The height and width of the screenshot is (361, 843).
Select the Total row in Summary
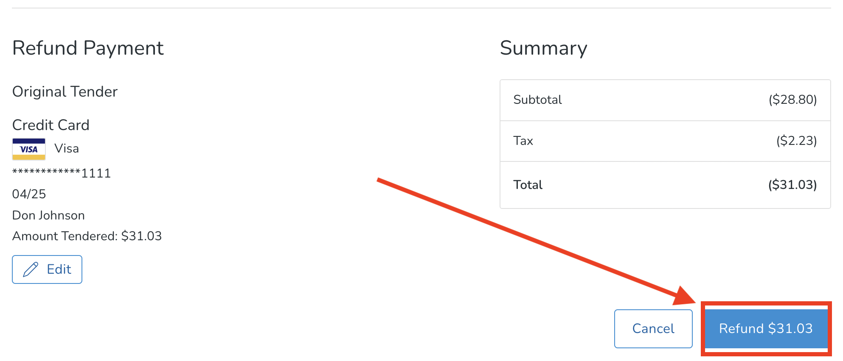tap(665, 185)
